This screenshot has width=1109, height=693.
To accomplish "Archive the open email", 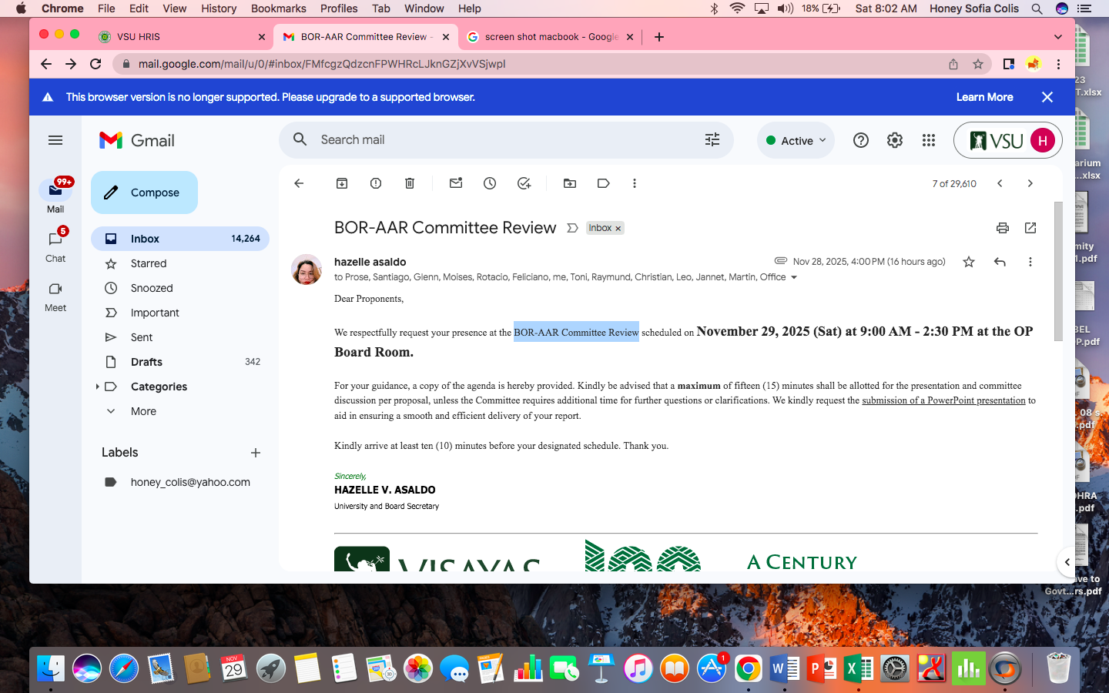I will tap(342, 183).
